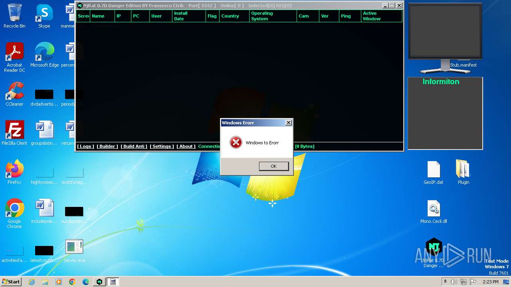The height and width of the screenshot is (287, 511).
Task: Open Recycle Bin desktop icon
Action: point(14,16)
